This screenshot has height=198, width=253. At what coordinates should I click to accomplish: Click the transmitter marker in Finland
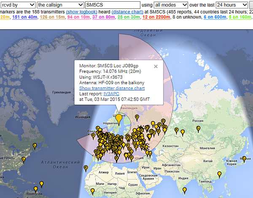tap(137, 117)
